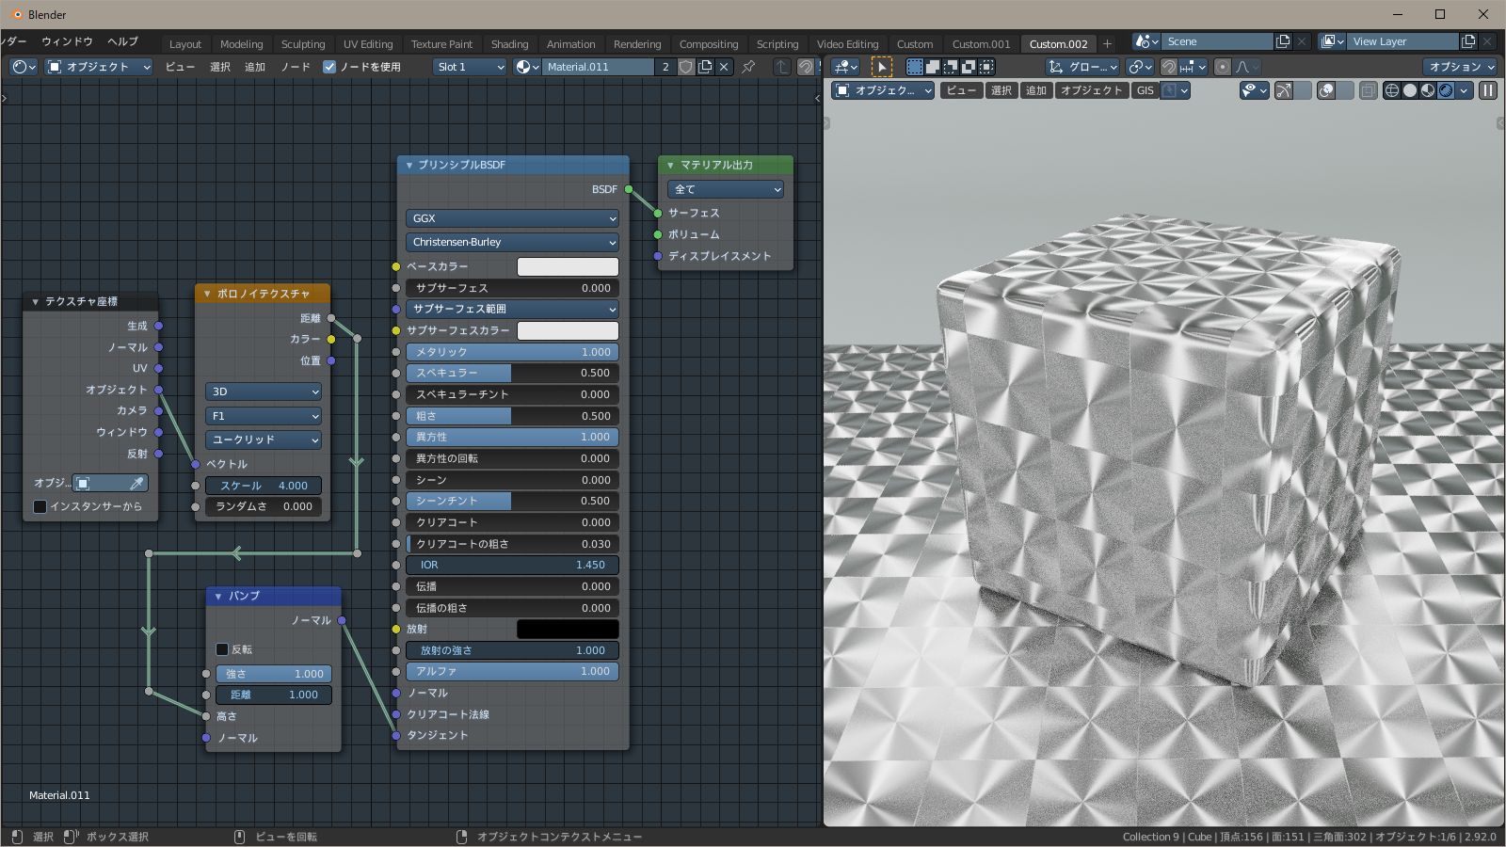Image resolution: width=1506 pixels, height=847 pixels.
Task: Switch to the Shading workspace tab
Action: point(509,44)
